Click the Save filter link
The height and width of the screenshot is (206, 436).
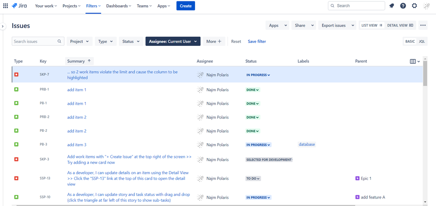[257, 41]
